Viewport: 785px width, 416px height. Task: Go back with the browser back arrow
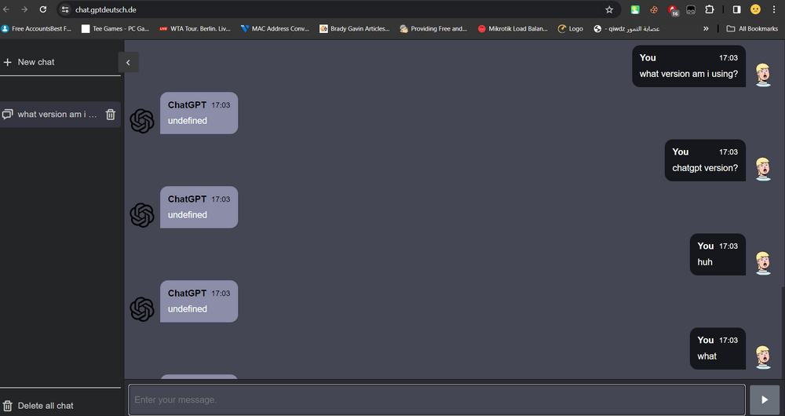[6, 9]
